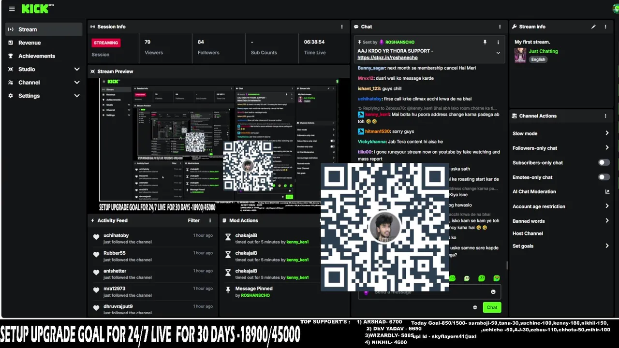
Task: Click 'My first stream.' title text
Action: [x=532, y=42]
